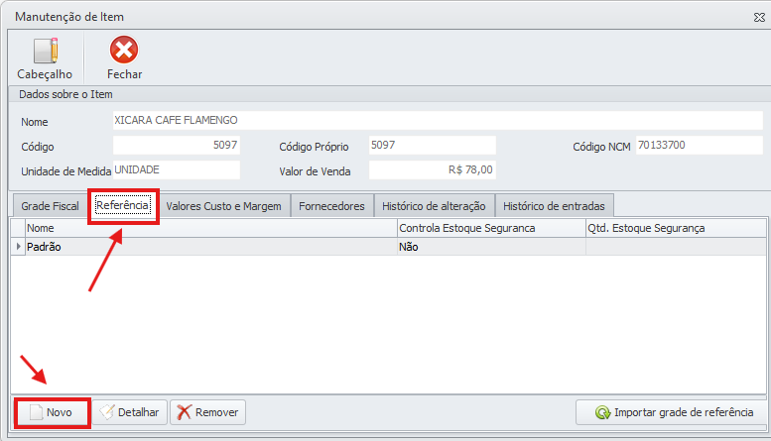
Task: View the Histórico de alteração tab
Action: (434, 206)
